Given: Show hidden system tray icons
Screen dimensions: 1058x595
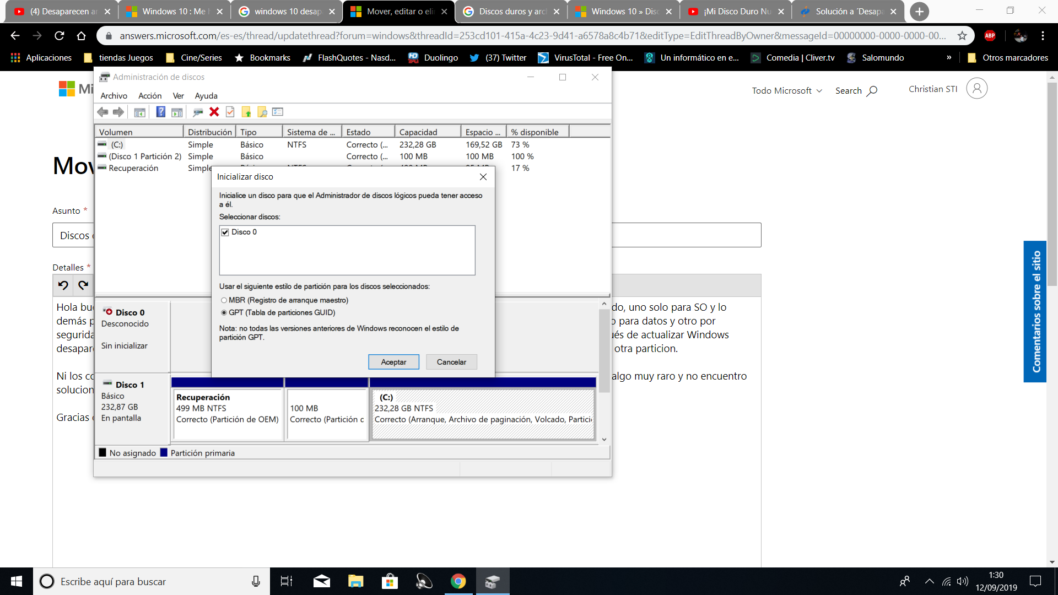Looking at the screenshot, I should (929, 581).
